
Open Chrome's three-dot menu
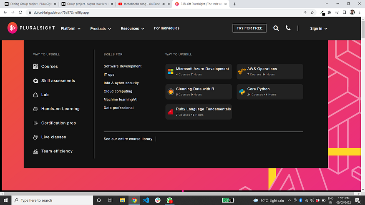(x=360, y=12)
